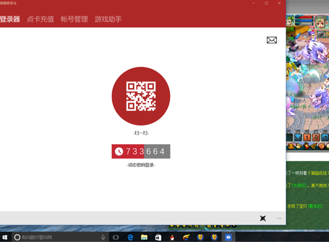Click the QR code scan circle
The image size is (329, 242).
[x=141, y=96]
